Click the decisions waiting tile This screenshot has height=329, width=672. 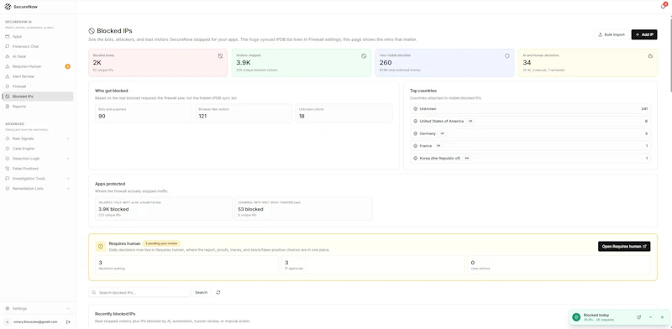186,264
